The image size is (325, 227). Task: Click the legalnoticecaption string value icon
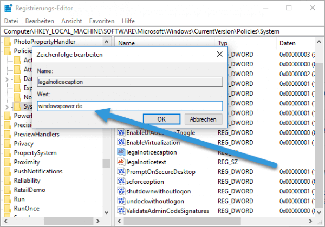[x=121, y=152]
